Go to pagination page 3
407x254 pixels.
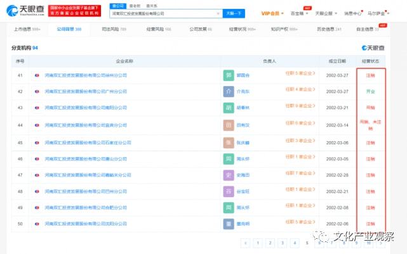click(x=283, y=243)
